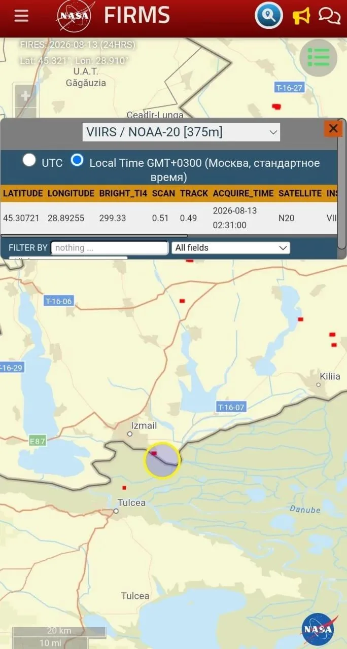Focus the FILTER BY text input

[110, 247]
